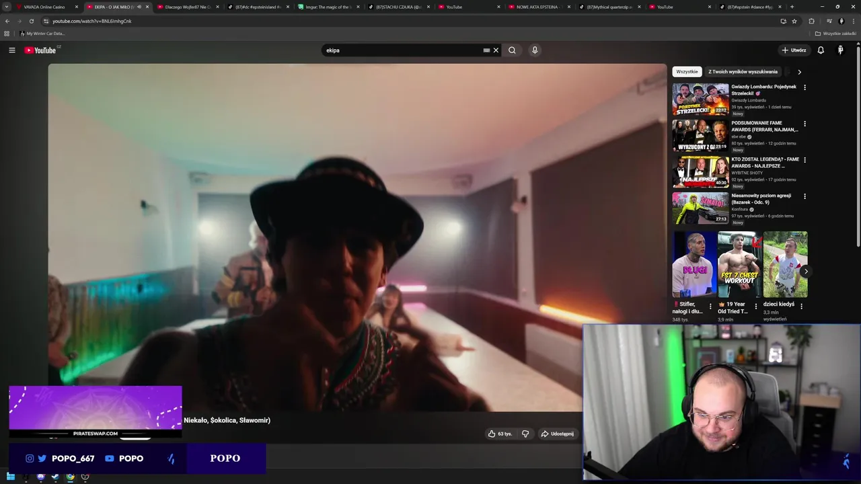Image resolution: width=861 pixels, height=484 pixels.
Task: Reload the current page
Action: tap(32, 21)
